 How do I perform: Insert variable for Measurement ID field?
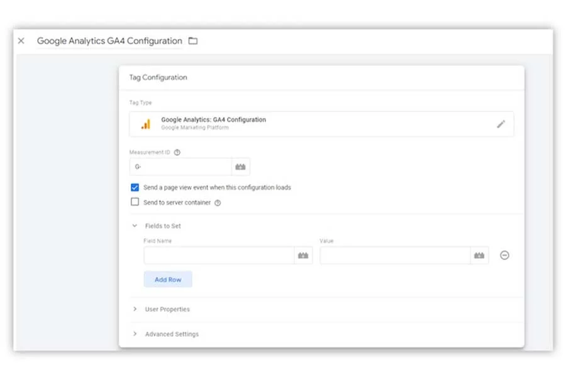pyautogui.click(x=240, y=167)
